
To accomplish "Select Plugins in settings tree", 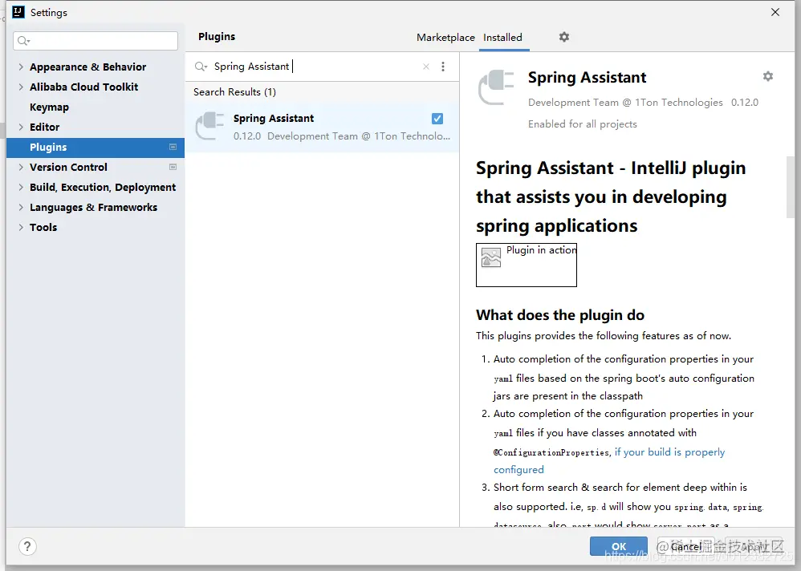I will click(x=96, y=147).
